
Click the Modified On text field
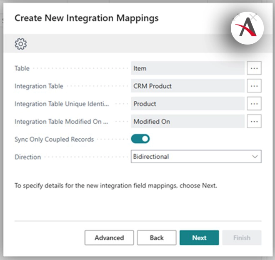(x=187, y=122)
